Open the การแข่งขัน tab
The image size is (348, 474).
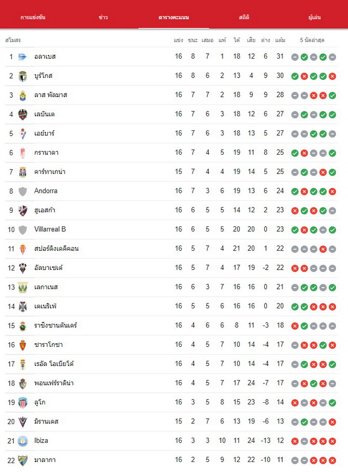click(33, 17)
